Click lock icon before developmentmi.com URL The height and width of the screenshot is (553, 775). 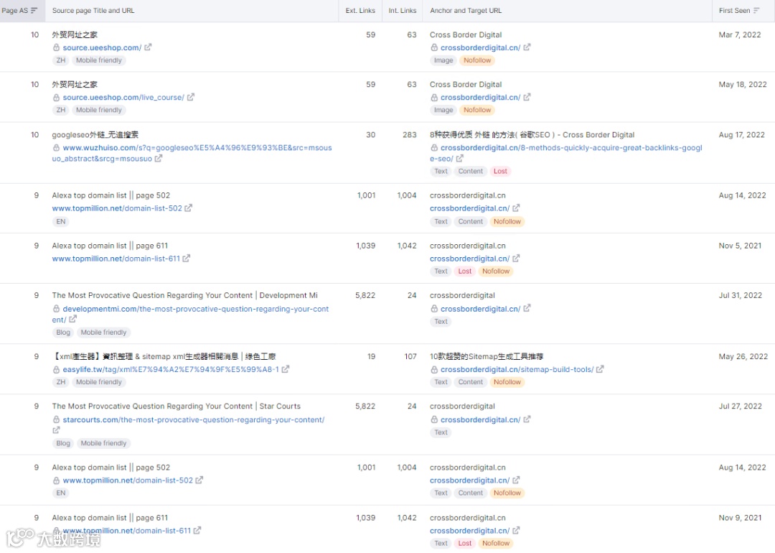click(x=57, y=309)
